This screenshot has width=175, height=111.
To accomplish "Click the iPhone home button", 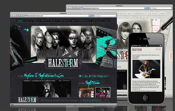I will [x=146, y=98].
